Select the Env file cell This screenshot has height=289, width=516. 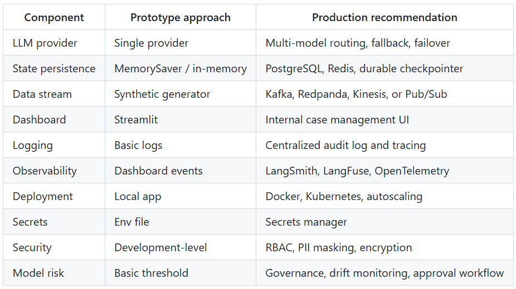(181, 222)
